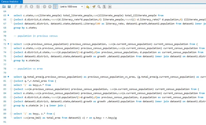This screenshot has width=206, height=125.
Task: Toggle invisible characters display
Action: pos(104,7)
